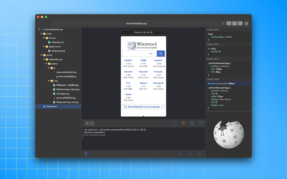287x179 pixels.
Task: Run the console command with send arrow
Action: click(200, 154)
